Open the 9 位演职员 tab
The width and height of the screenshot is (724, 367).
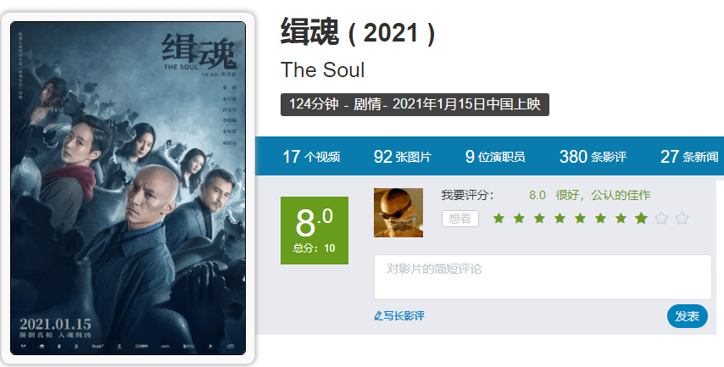pos(495,157)
